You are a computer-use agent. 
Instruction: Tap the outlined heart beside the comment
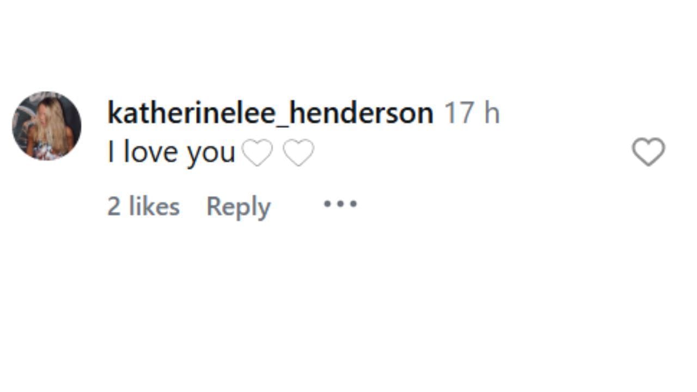pyautogui.click(x=648, y=151)
